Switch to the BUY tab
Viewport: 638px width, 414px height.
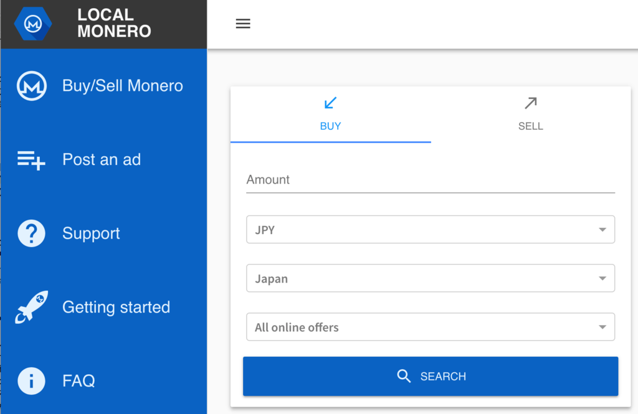click(x=331, y=115)
